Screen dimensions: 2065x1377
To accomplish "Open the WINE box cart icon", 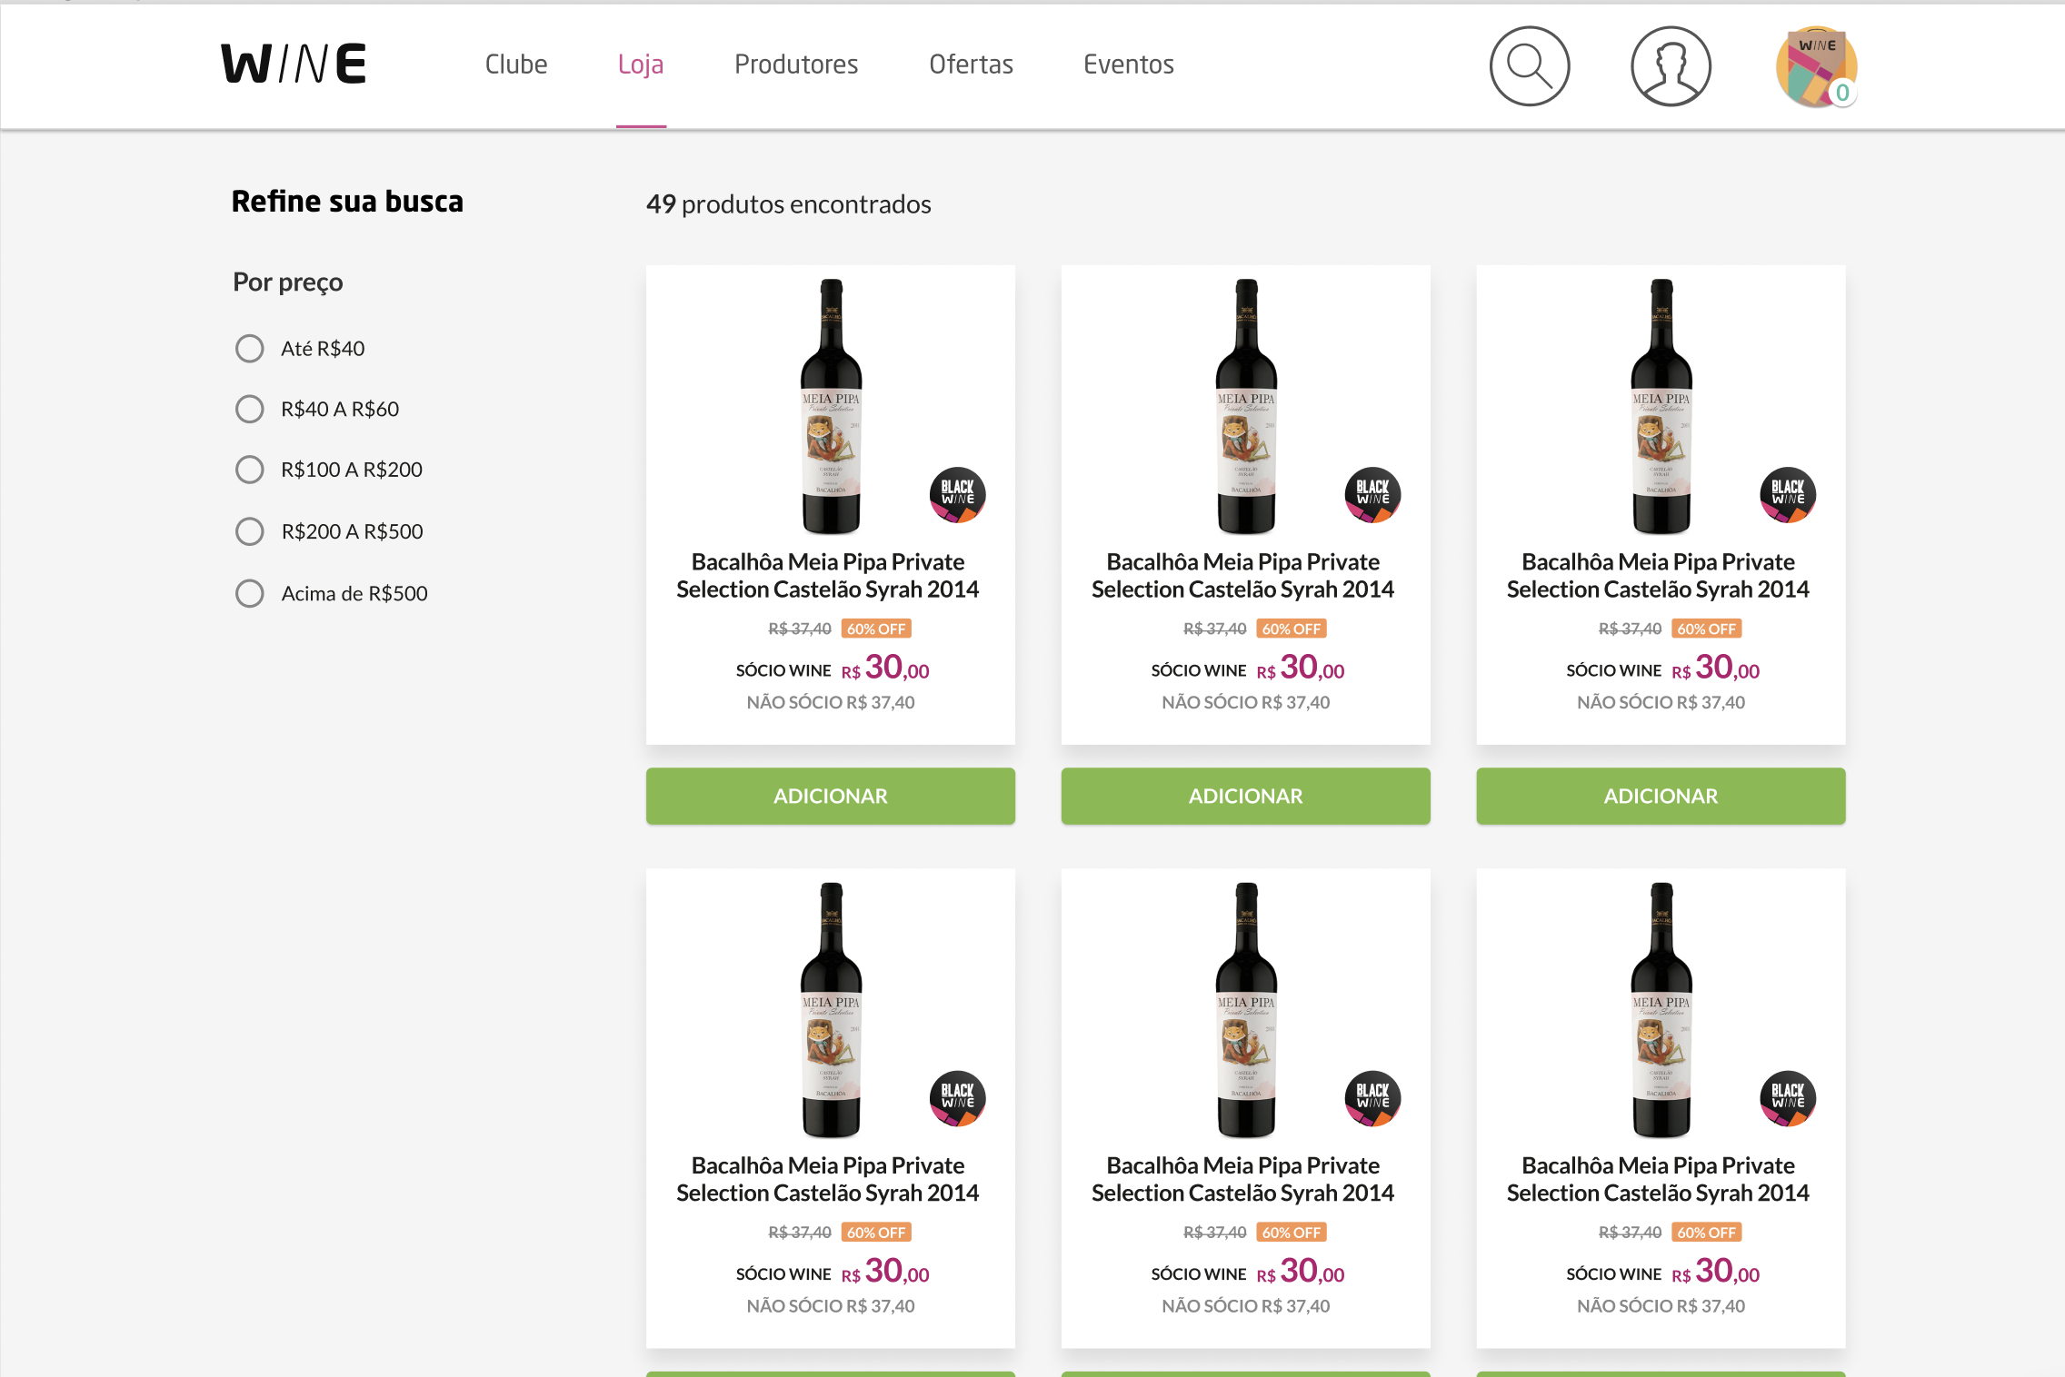I will coord(1816,65).
